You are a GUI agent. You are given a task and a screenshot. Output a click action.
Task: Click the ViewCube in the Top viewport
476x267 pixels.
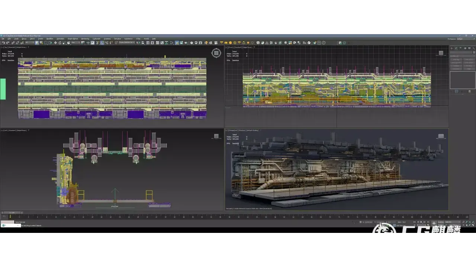pyautogui.click(x=216, y=53)
